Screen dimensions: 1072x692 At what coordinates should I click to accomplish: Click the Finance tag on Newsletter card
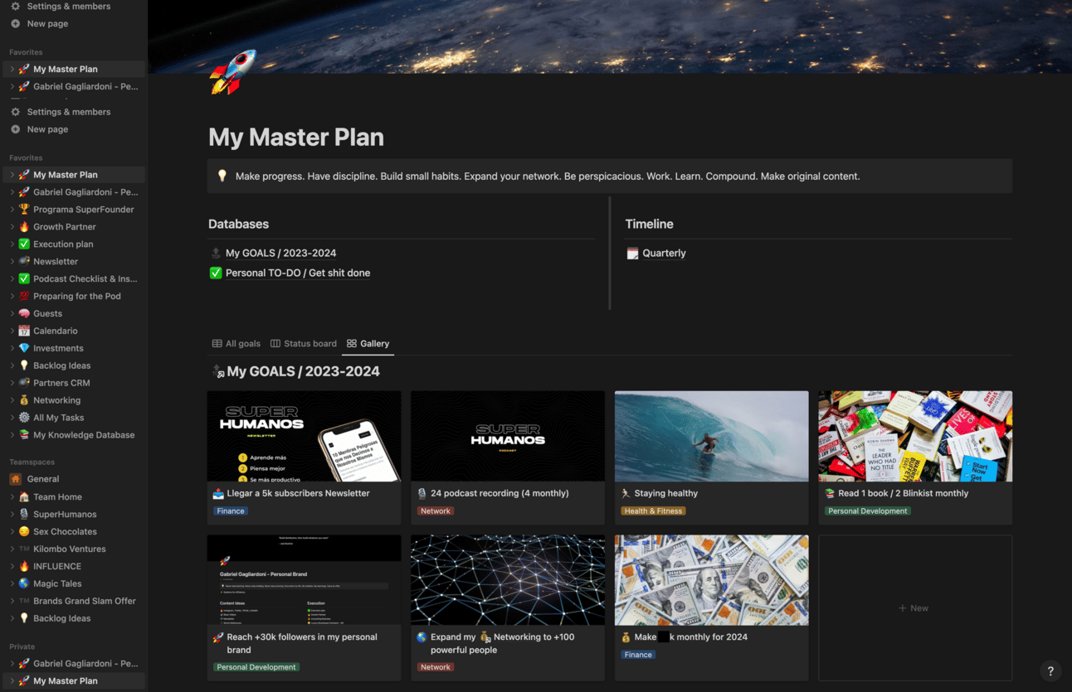pyautogui.click(x=231, y=511)
